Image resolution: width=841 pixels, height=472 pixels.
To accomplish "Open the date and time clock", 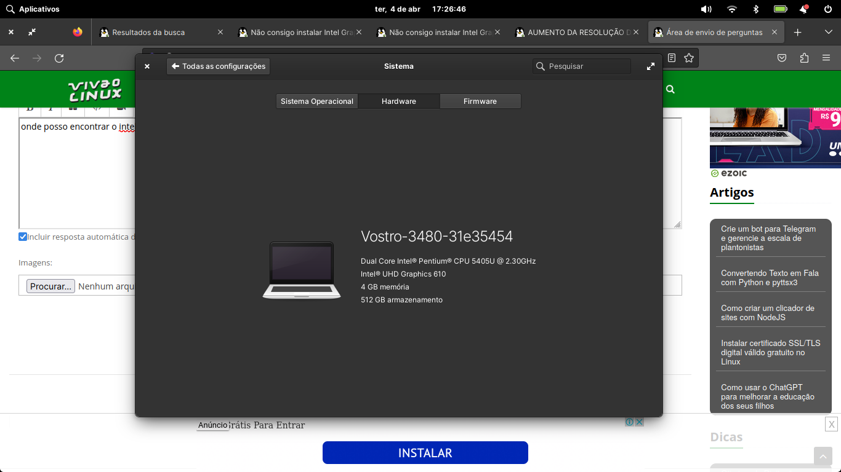I will click(x=420, y=9).
